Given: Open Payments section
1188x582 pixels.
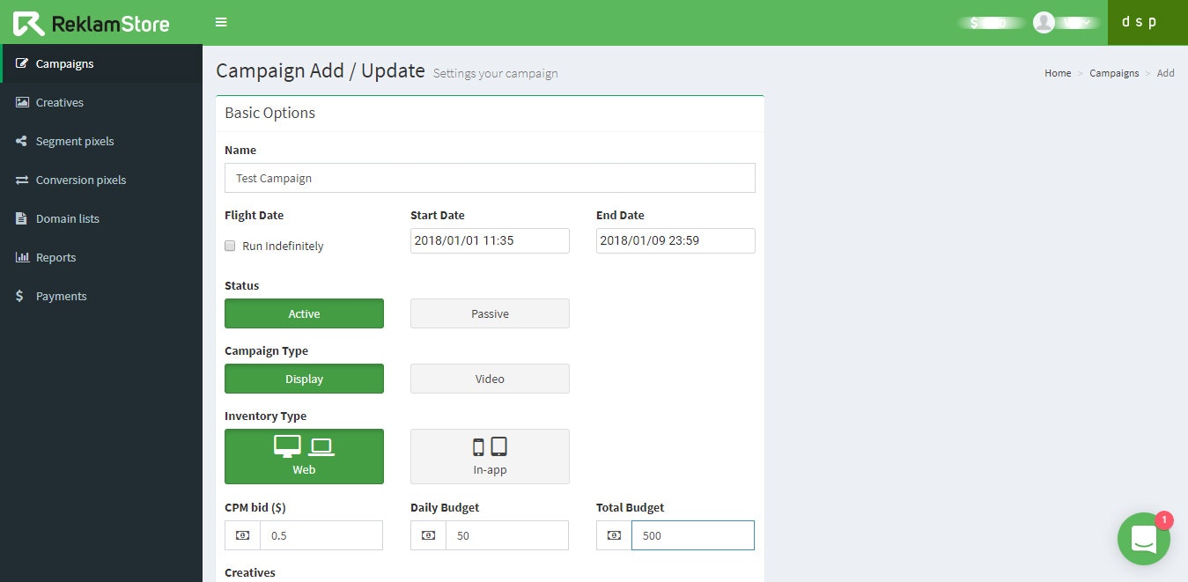Looking at the screenshot, I should click(101, 296).
